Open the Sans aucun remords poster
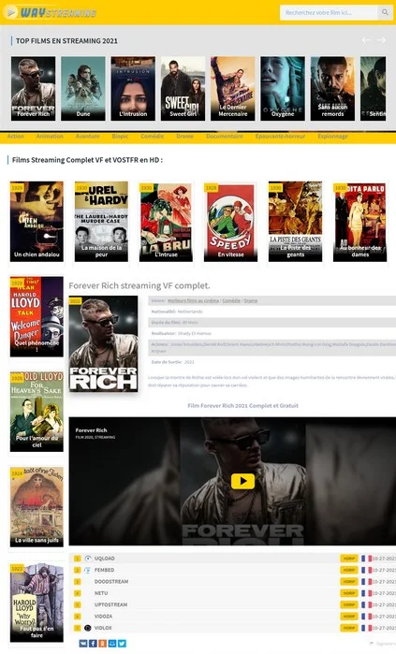 coord(332,89)
